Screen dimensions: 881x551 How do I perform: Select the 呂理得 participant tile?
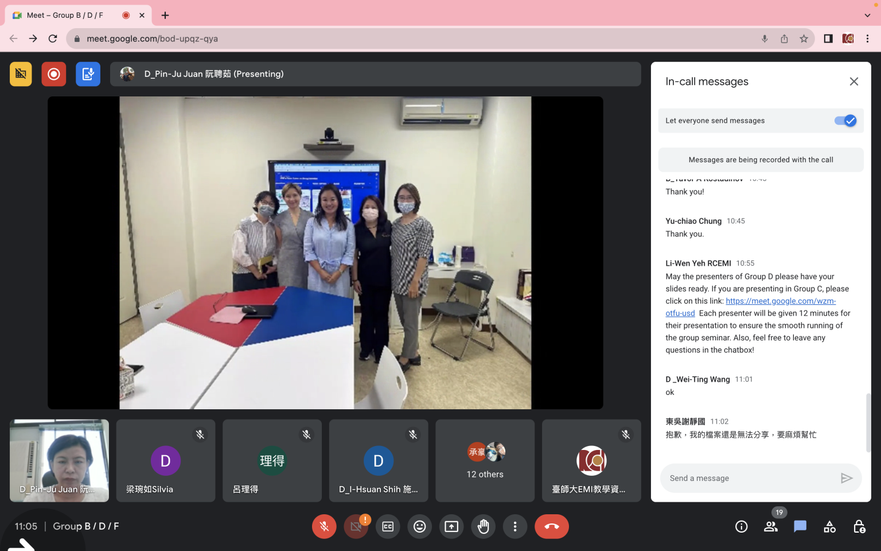click(x=272, y=461)
